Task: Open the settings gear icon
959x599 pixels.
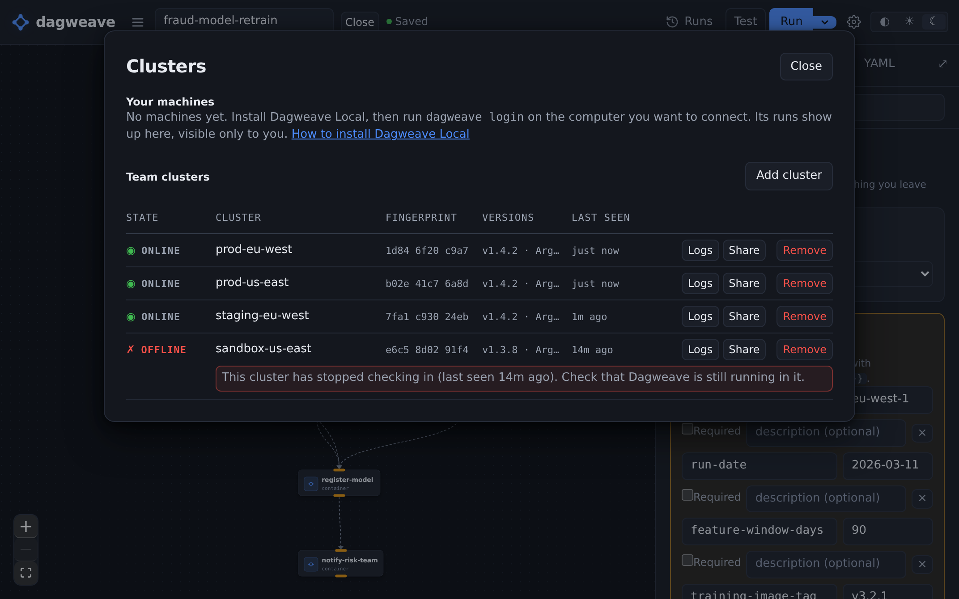Action: (853, 21)
